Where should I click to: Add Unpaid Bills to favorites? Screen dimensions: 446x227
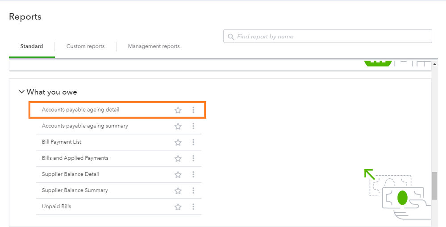click(178, 207)
